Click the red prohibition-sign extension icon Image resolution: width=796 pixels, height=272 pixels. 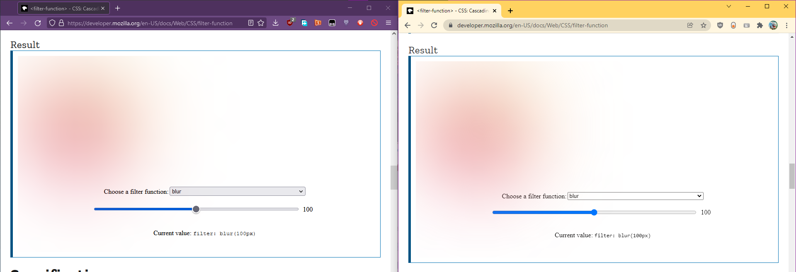[374, 23]
